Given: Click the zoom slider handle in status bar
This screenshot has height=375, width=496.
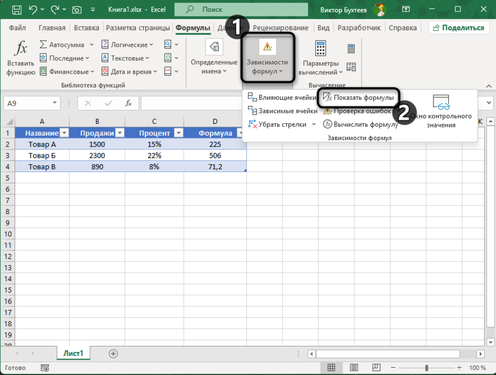Looking at the screenshot, I should click(426, 368).
